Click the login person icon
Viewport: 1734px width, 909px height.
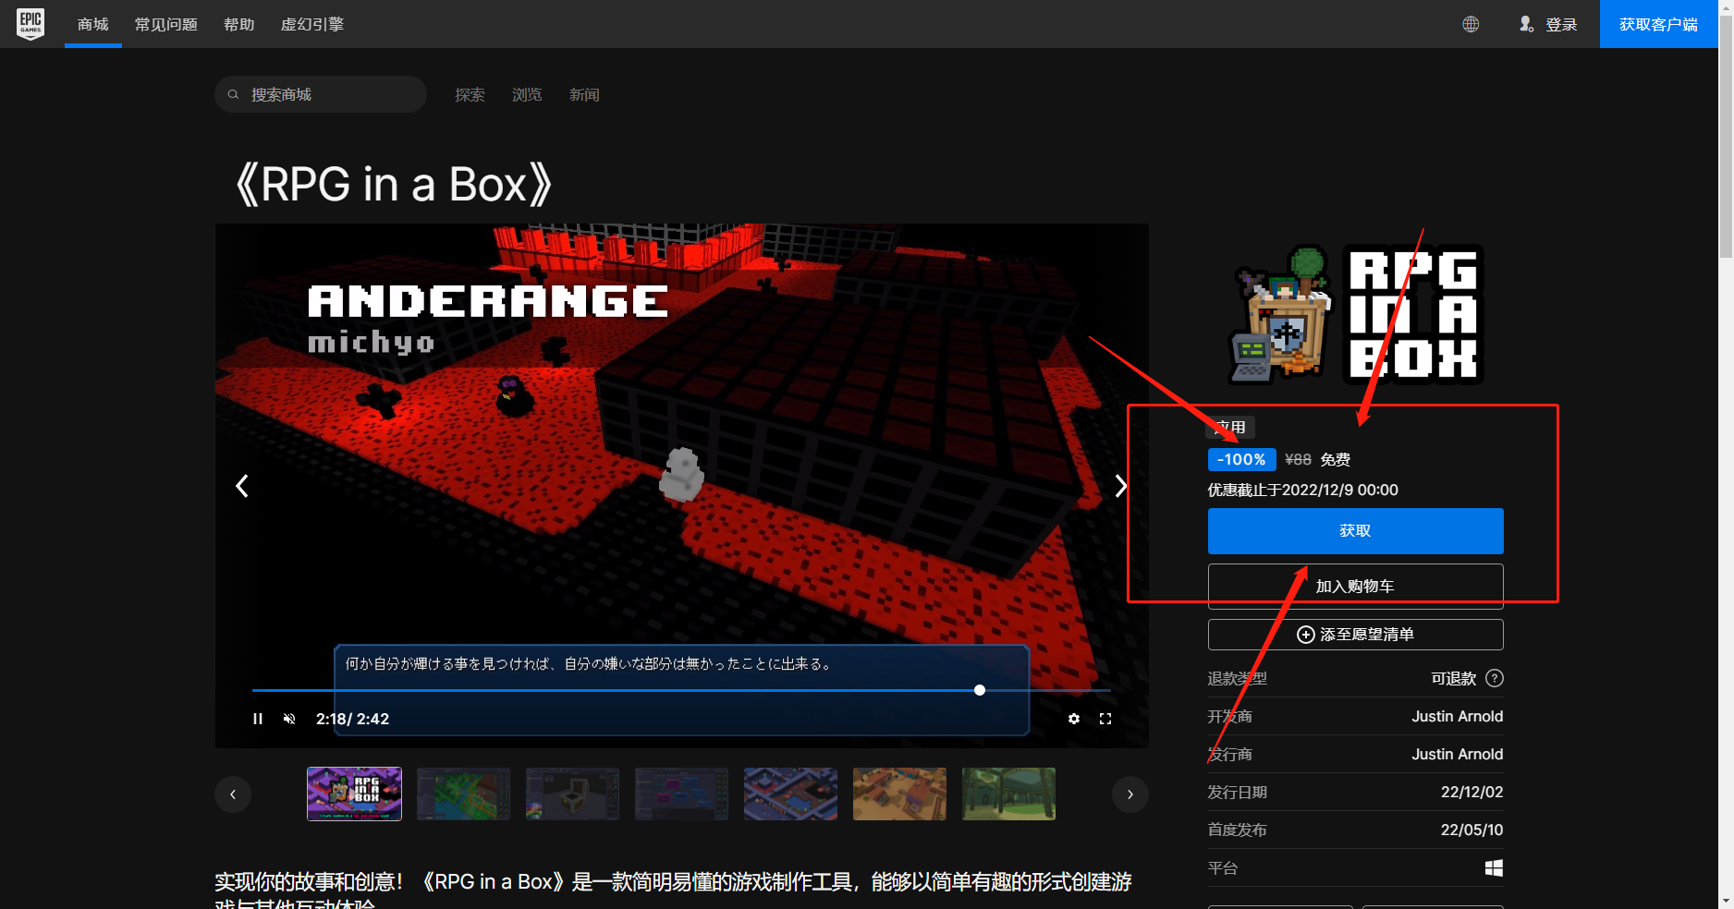tap(1526, 24)
